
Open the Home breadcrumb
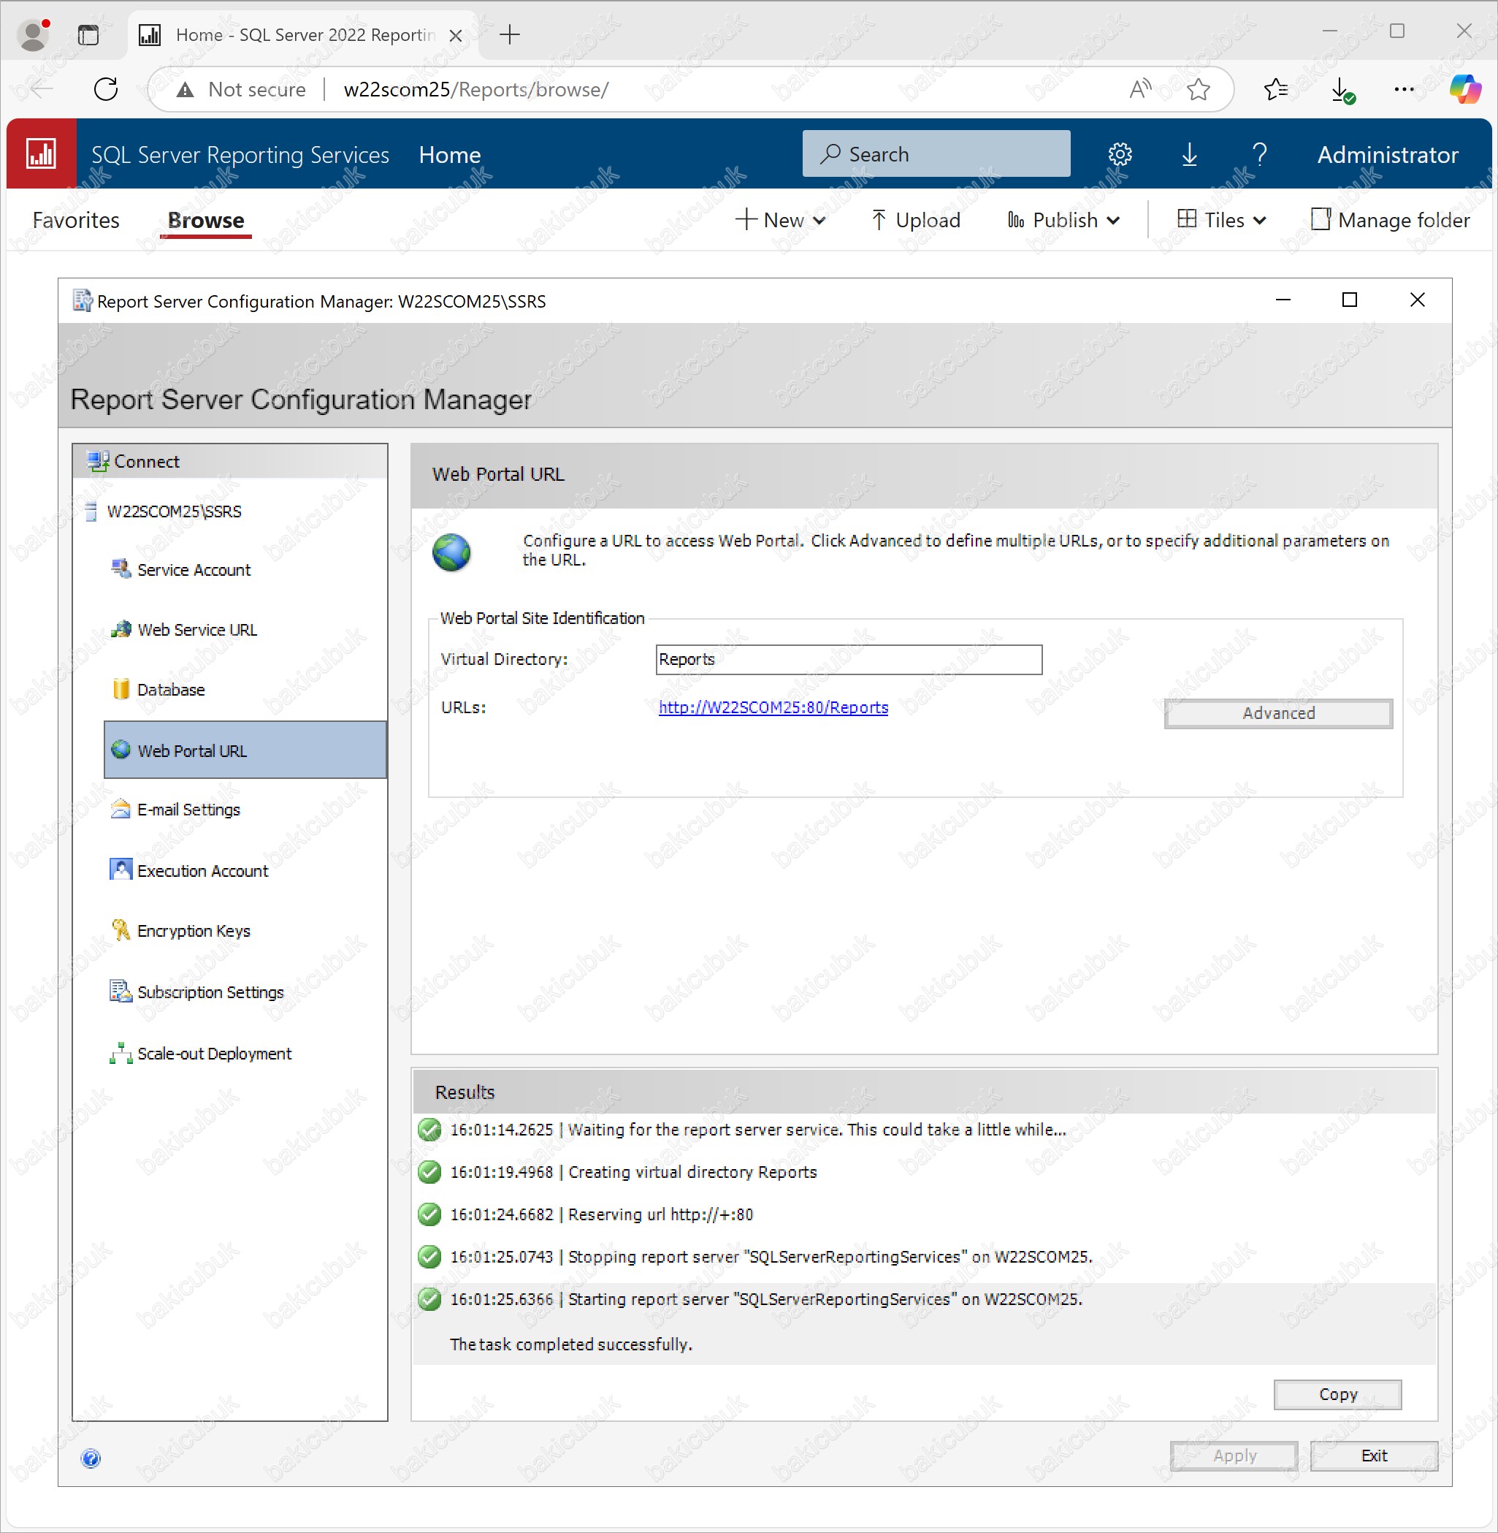[x=450, y=155]
